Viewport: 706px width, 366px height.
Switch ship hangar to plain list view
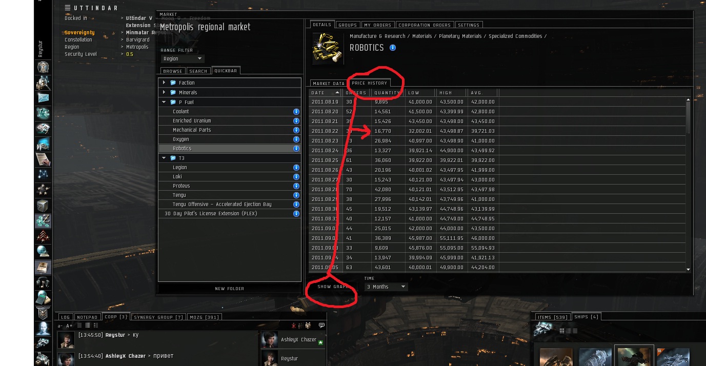(575, 331)
